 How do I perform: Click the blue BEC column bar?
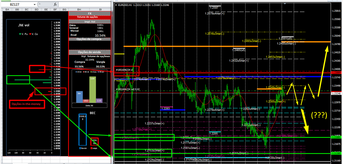point(82,129)
